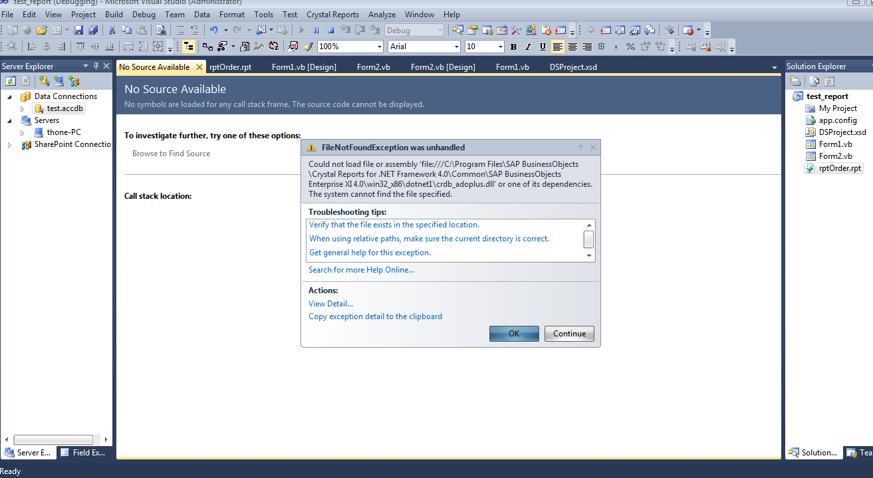The width and height of the screenshot is (873, 478).
Task: Switch to the Field Explorer bottom tab
Action: pyautogui.click(x=83, y=453)
